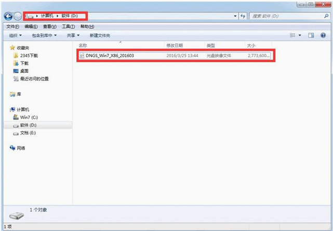Viewport: 333px width, 231px height.
Task: Open the 包含到库中 dropdown
Action: [x=44, y=35]
